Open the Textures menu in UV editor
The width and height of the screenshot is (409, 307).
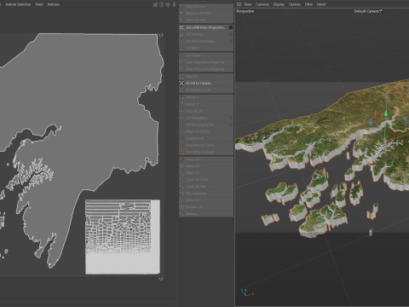click(x=54, y=4)
